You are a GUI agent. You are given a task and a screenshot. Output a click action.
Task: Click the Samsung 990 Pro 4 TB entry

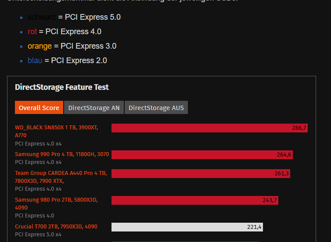[x=62, y=154]
